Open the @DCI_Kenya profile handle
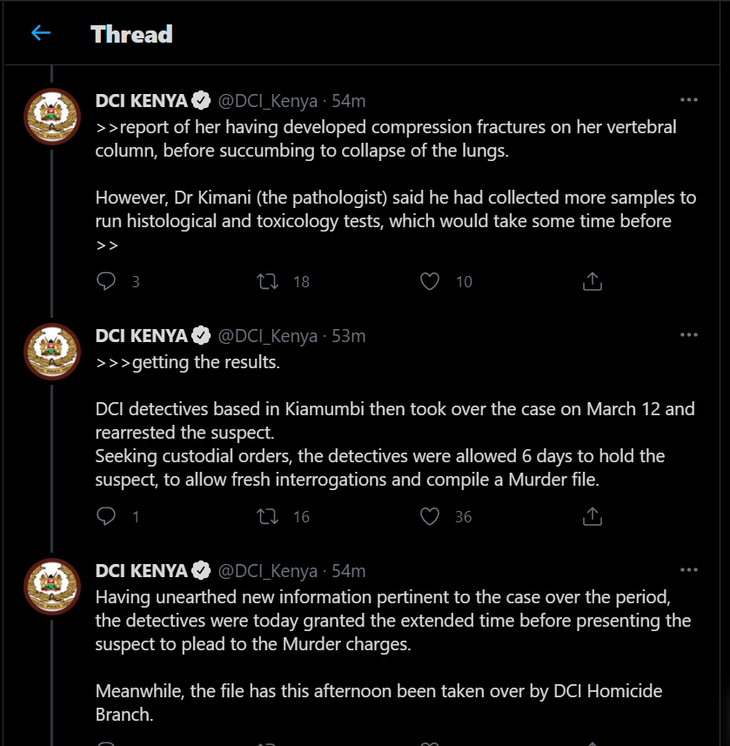730x746 pixels. coord(269,100)
